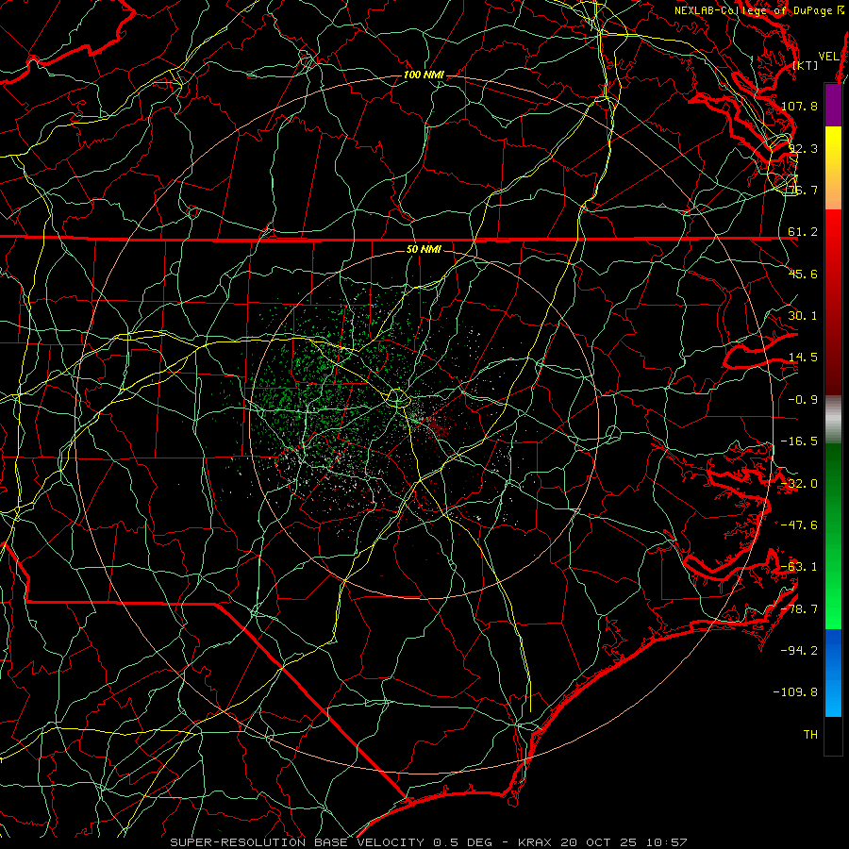Pick the purple segment of the color scale
849x849 pixels.
[x=833, y=105]
